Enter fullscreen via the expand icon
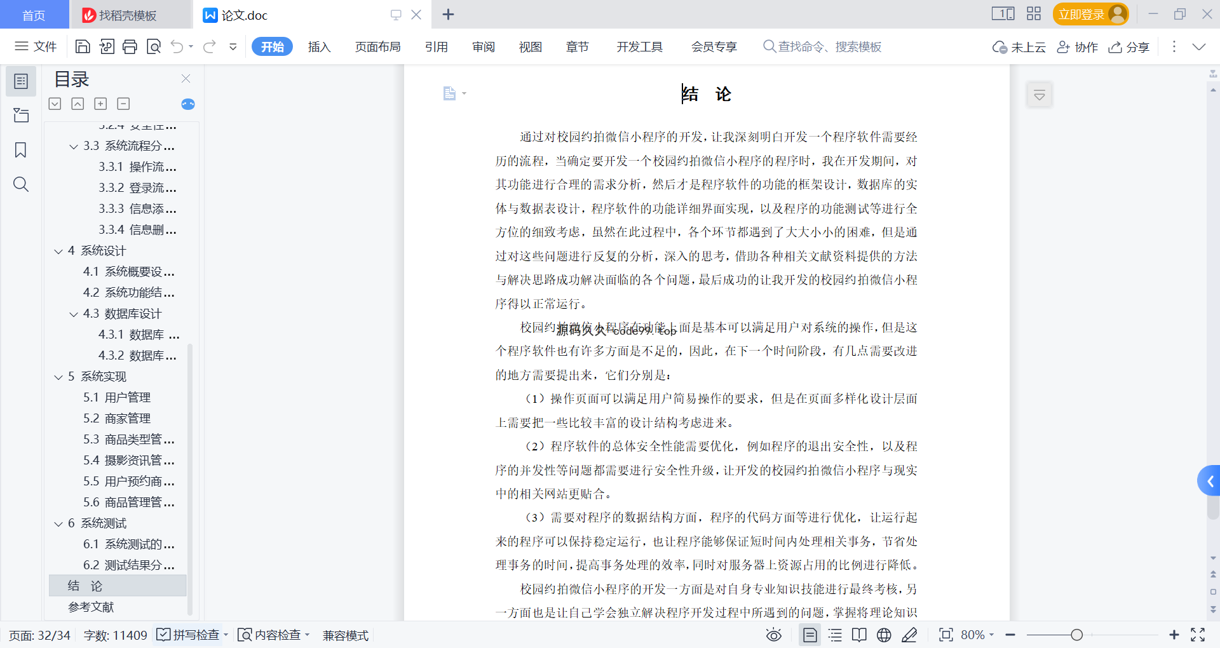Image resolution: width=1220 pixels, height=648 pixels. pos(1198,635)
